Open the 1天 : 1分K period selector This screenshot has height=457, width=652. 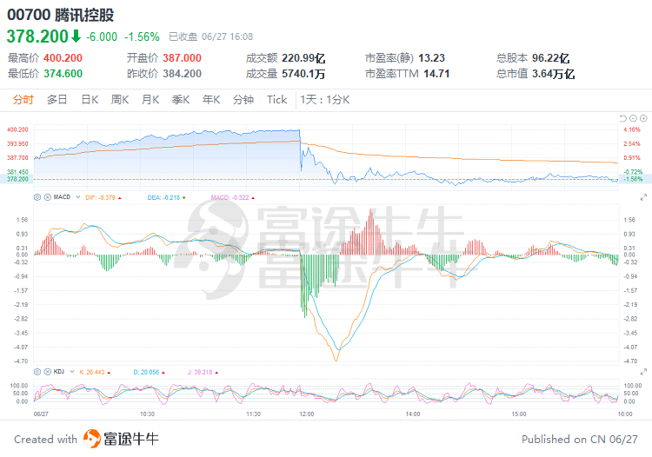coord(325,100)
